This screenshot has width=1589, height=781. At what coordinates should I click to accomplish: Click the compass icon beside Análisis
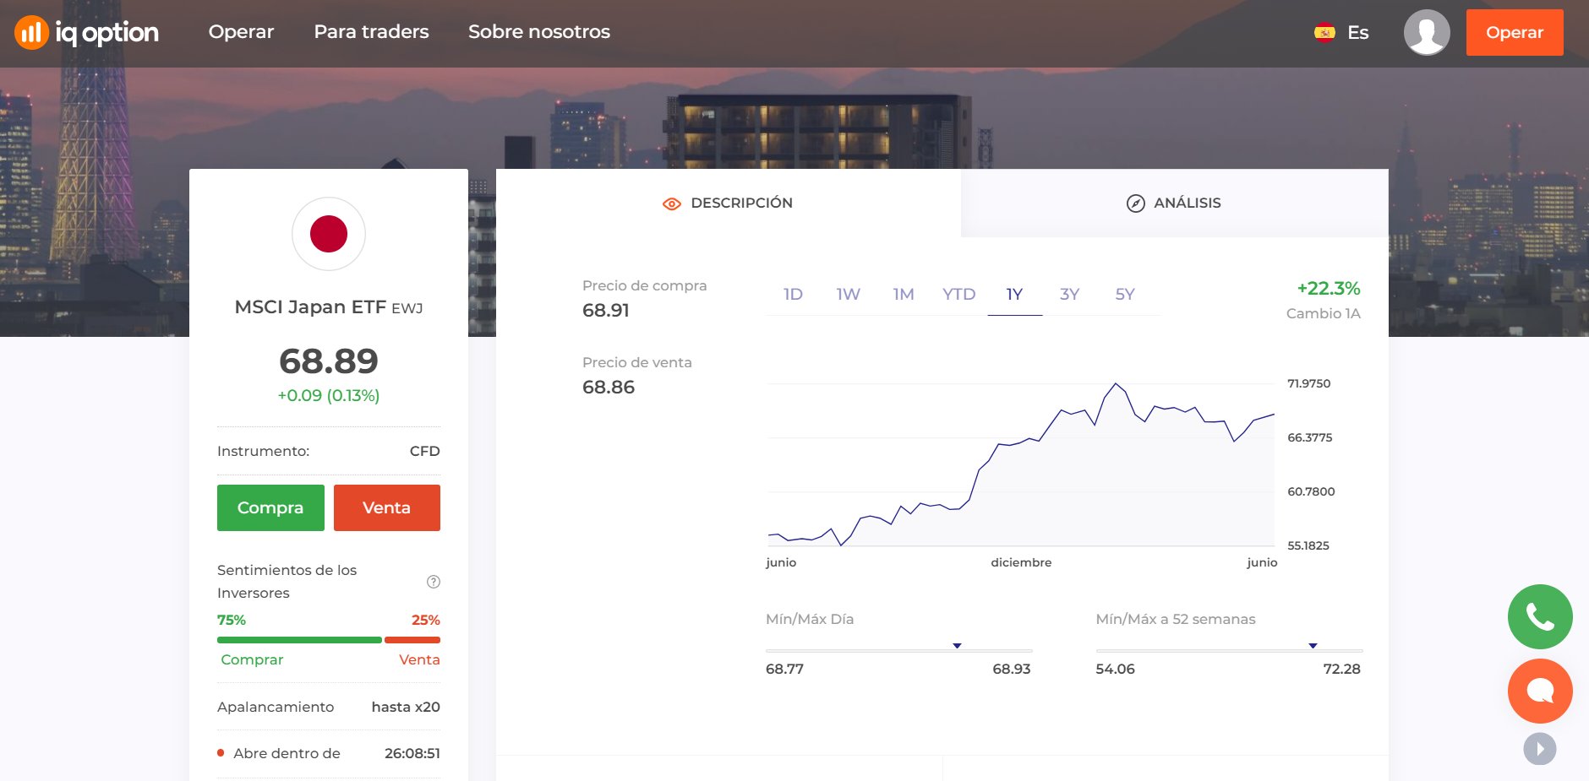tap(1136, 203)
